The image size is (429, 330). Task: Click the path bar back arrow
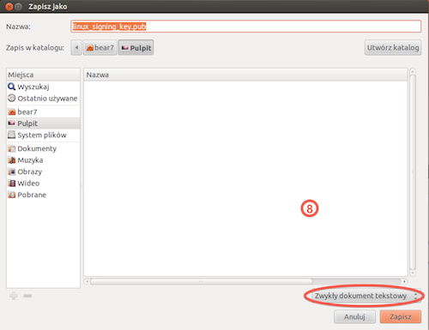tap(76, 48)
